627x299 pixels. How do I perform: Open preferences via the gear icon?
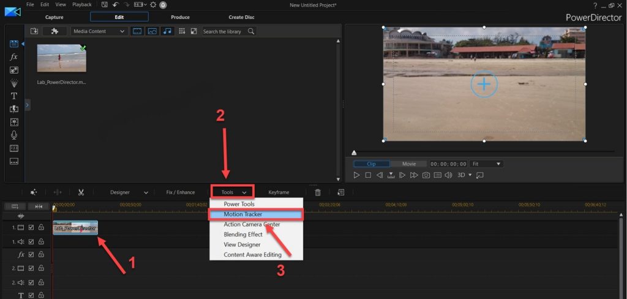coord(153,5)
